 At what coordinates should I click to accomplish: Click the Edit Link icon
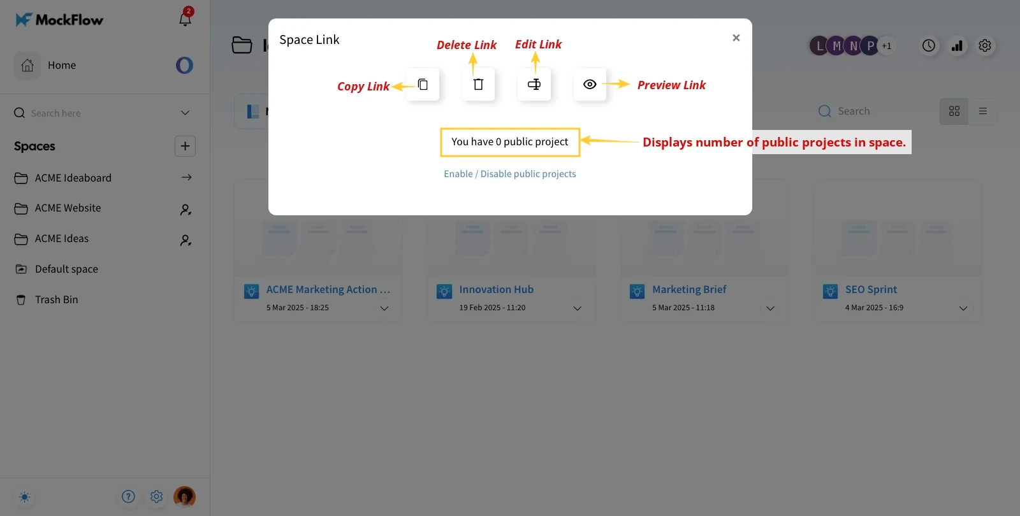(534, 84)
